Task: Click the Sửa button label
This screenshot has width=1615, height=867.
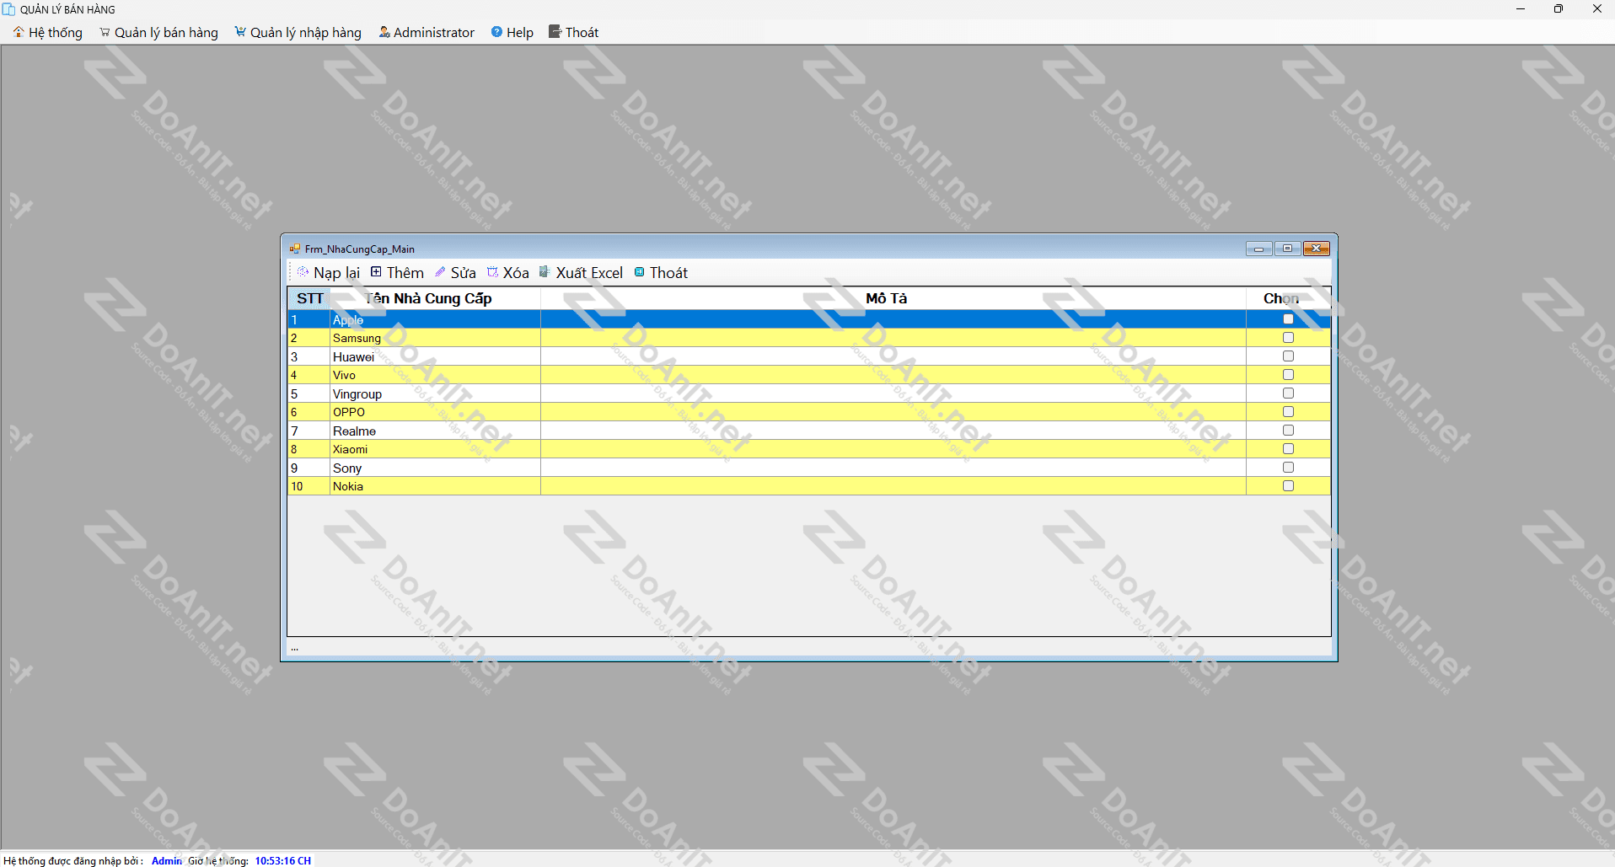Action: [x=464, y=272]
